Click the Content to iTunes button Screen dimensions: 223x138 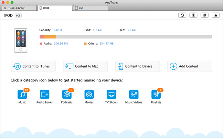tap(33, 66)
